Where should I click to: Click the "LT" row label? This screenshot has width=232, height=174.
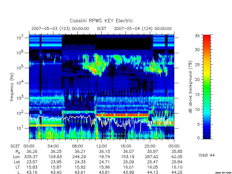click(18, 167)
